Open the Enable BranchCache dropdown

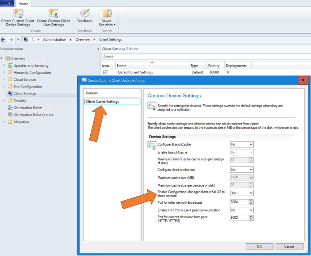click(x=242, y=152)
